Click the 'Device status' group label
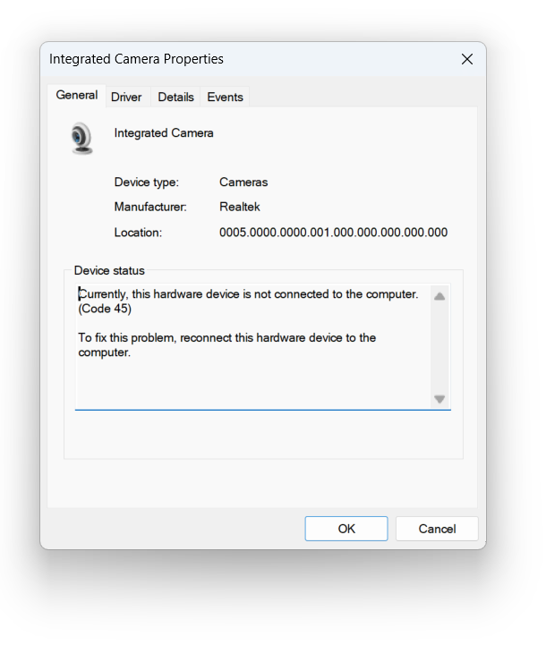546x645 pixels. [109, 271]
